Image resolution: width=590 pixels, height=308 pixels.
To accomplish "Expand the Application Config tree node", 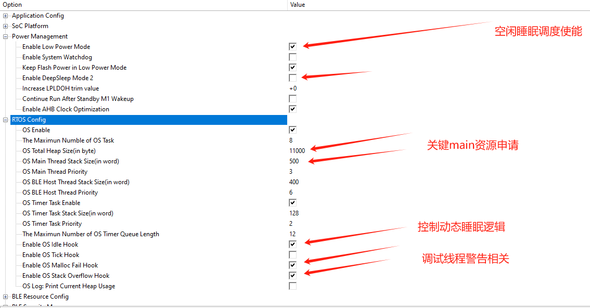I will [x=5, y=16].
